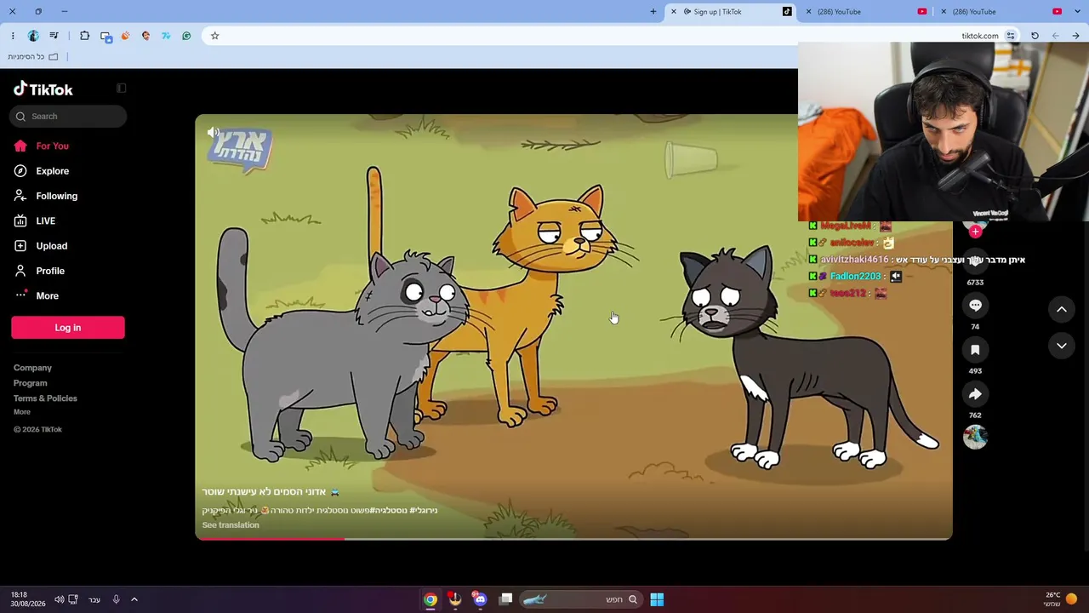Go to the next video
Viewport: 1089px width, 613px height.
(1062, 346)
